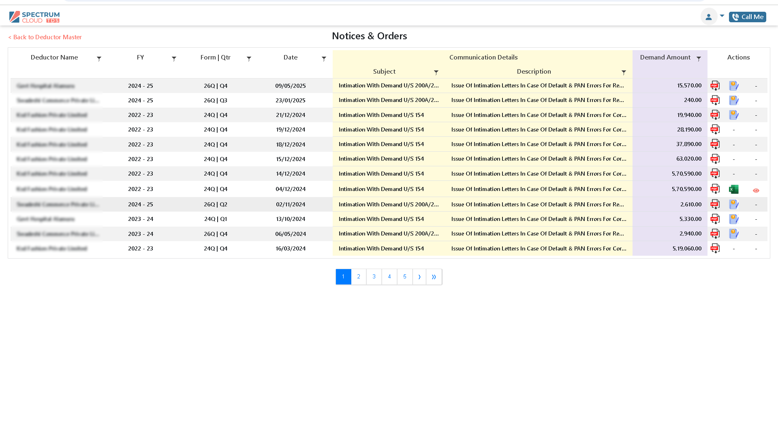Download PDF for the 09/05/2025 intimation

click(715, 85)
